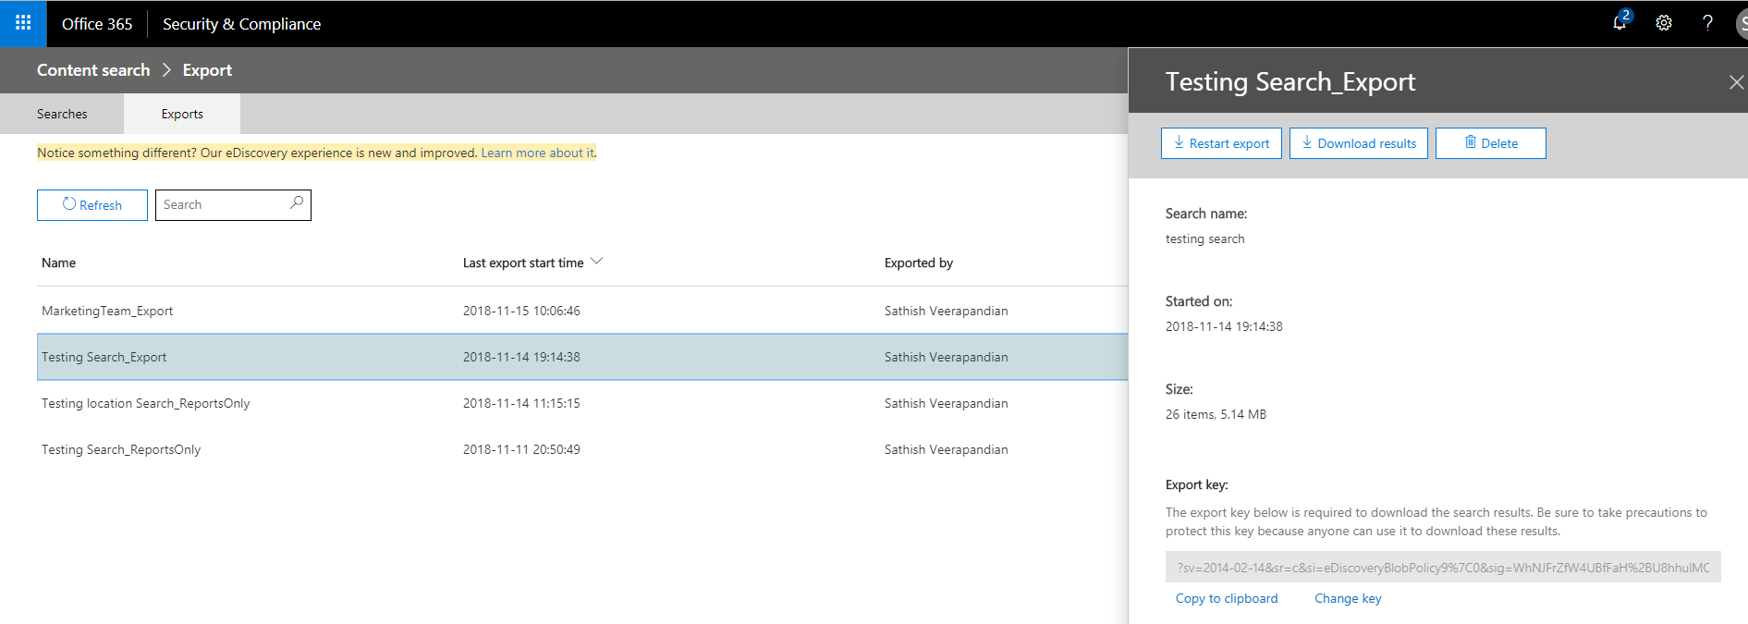Toggle sort arrow on Last export start time
This screenshot has height=624, width=1748.
[x=596, y=262]
